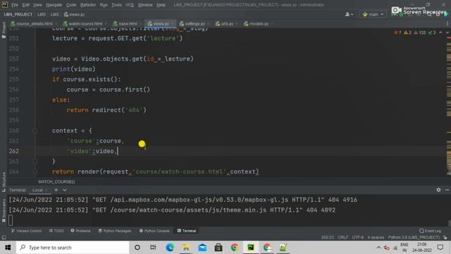The height and width of the screenshot is (254, 451).
Task: Open PyCharm icon on the taskbar
Action: 251,248
